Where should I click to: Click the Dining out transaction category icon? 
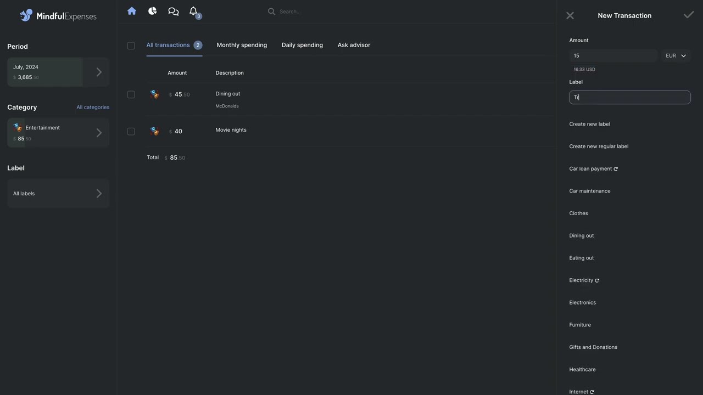click(154, 94)
